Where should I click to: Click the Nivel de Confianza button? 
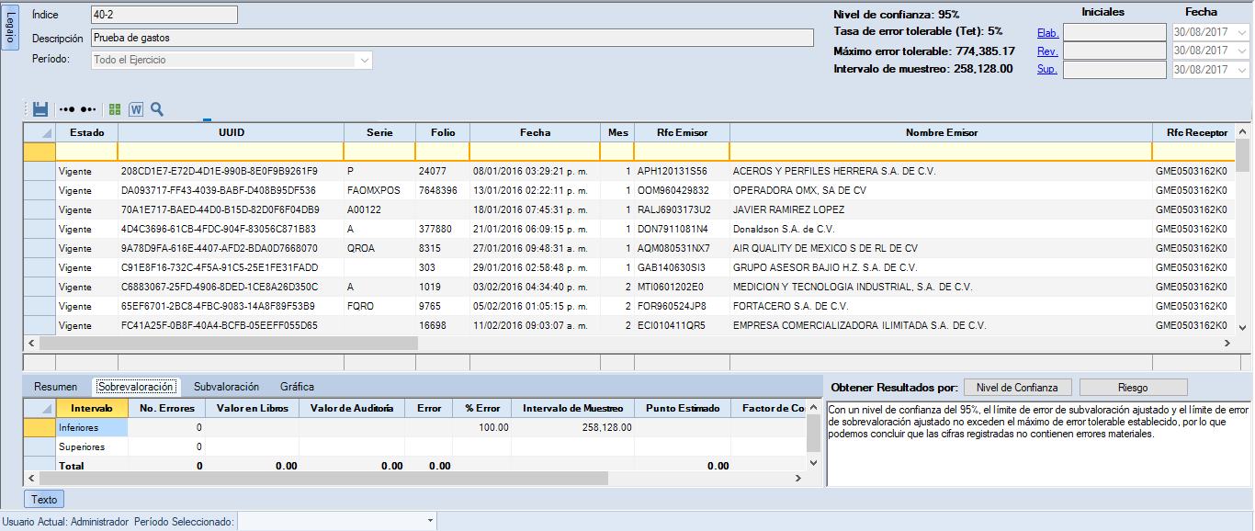(x=1023, y=387)
